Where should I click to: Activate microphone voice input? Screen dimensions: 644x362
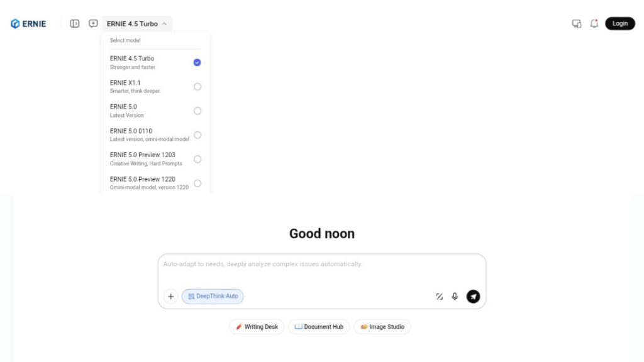pyautogui.click(x=455, y=297)
